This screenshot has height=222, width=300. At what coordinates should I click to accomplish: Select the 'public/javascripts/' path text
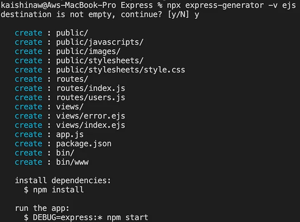100,42
